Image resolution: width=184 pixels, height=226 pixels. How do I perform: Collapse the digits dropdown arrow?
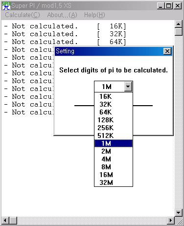point(128,87)
